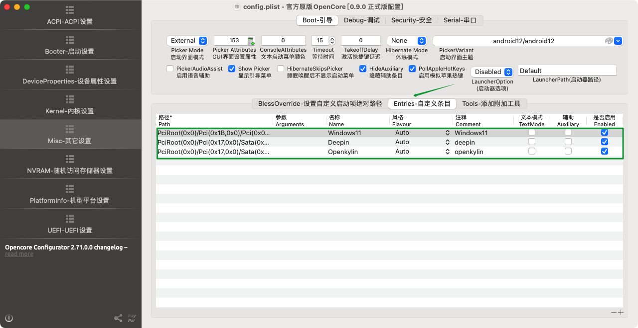This screenshot has width=638, height=328.
Task: Select the DeviceProperties sidebar icon
Action: [x=70, y=70]
